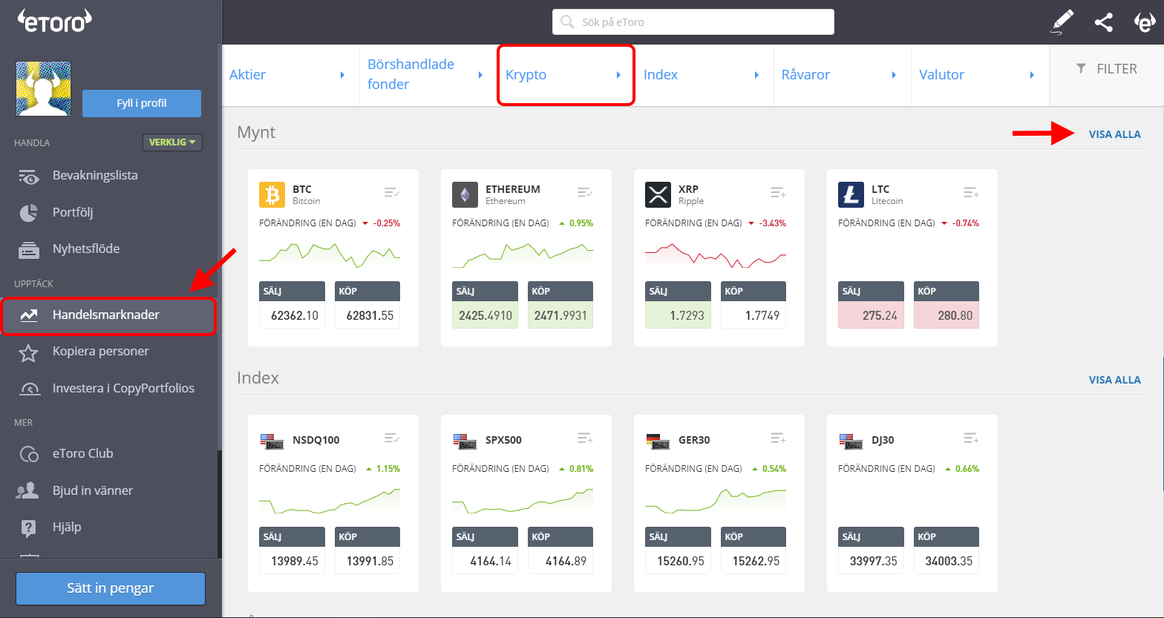Click Sätt in pengar button
Image resolution: width=1164 pixels, height=618 pixels.
pyautogui.click(x=111, y=588)
